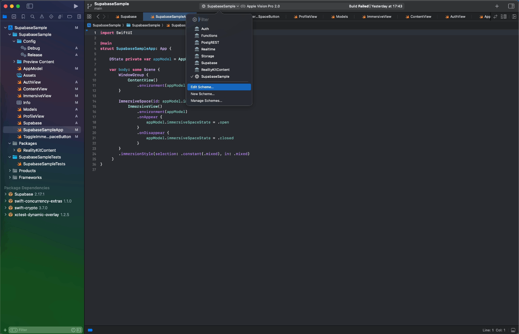Viewport: 519px width, 334px height.
Task: Switch to the ProfileView tab
Action: (x=305, y=17)
